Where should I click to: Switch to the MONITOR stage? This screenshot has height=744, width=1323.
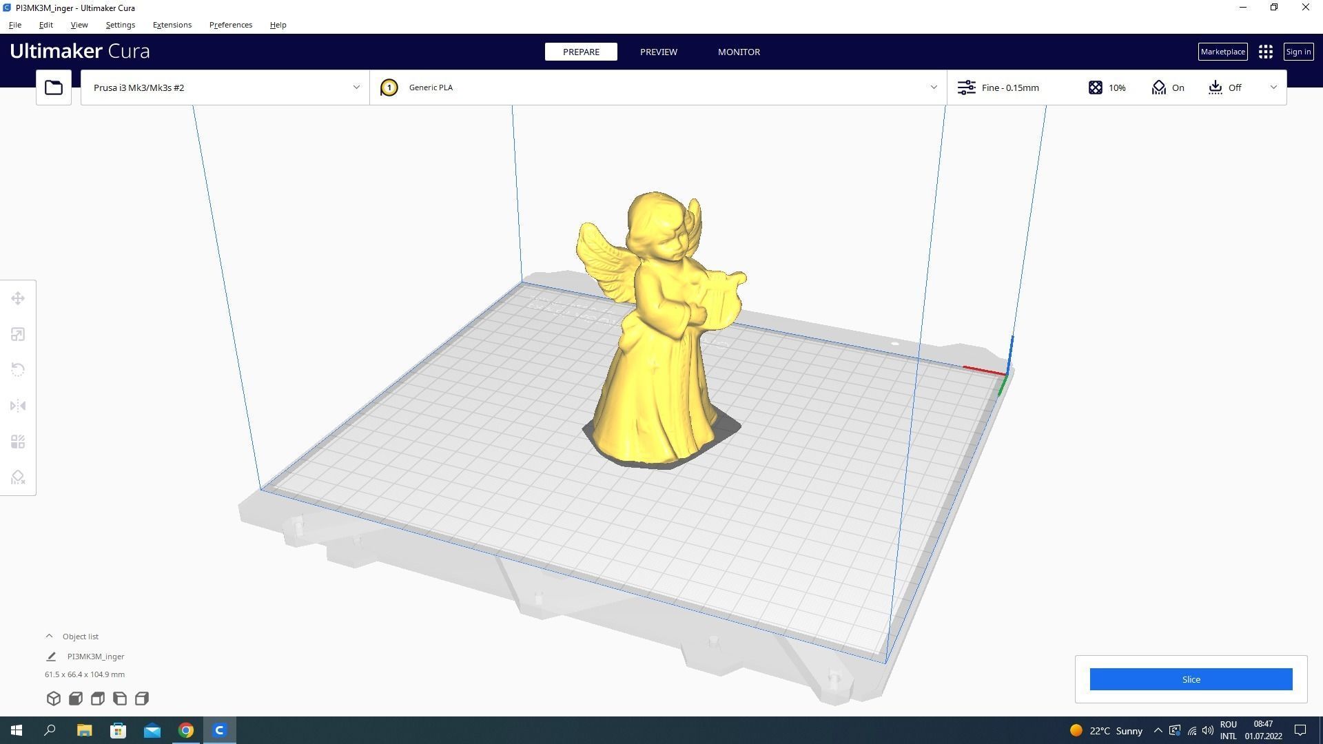[x=739, y=52]
